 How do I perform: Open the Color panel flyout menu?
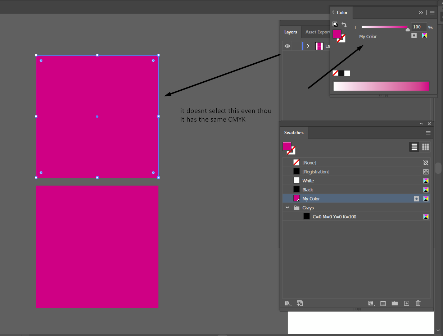(x=432, y=12)
